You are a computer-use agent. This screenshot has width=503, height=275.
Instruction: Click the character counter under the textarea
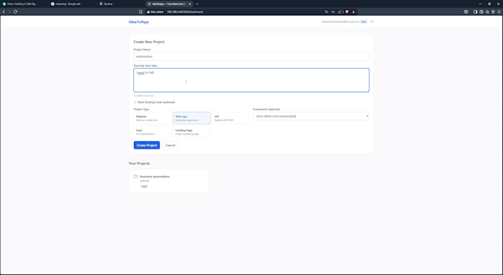(144, 95)
